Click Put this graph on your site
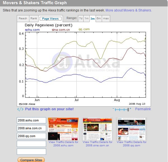Viewport: 168px width, 162px height. pyautogui.click(x=49, y=109)
